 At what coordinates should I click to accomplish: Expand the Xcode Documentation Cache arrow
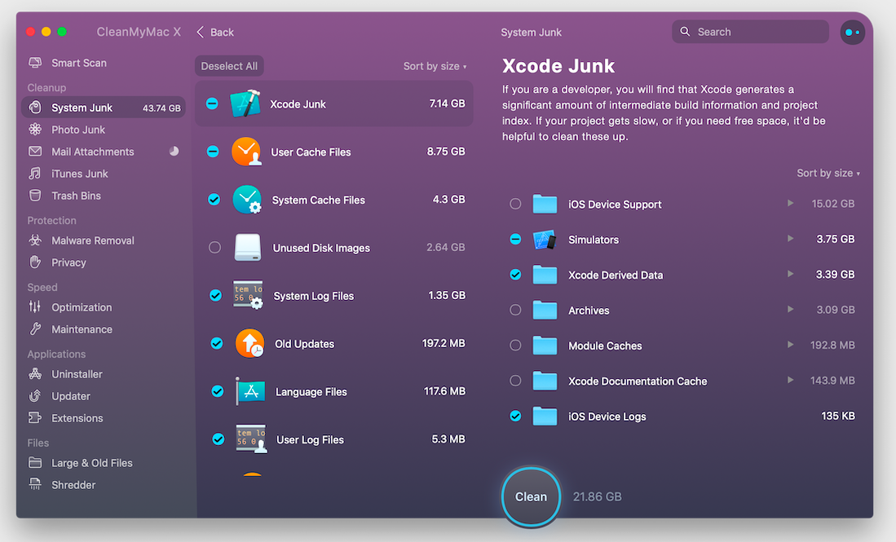click(790, 381)
